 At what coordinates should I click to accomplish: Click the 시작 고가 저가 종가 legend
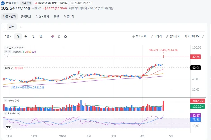pyautogui.click(x=14, y=48)
